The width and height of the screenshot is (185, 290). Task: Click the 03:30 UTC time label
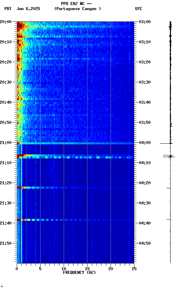pyautogui.click(x=145, y=82)
